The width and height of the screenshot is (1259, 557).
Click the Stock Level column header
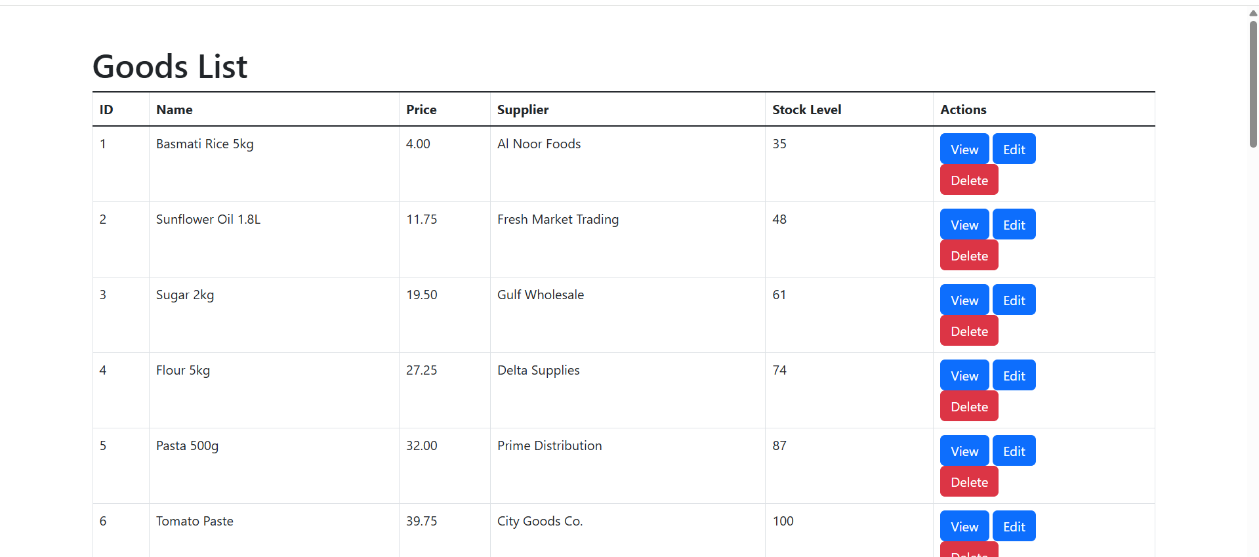pos(806,110)
